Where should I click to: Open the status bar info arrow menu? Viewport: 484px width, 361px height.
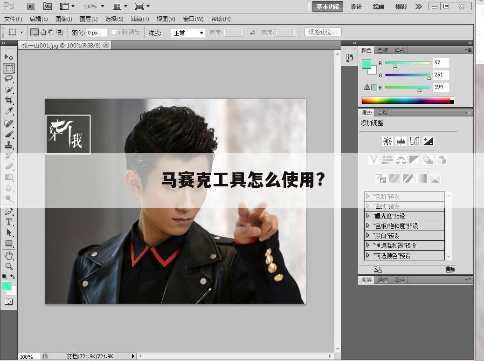point(133,356)
